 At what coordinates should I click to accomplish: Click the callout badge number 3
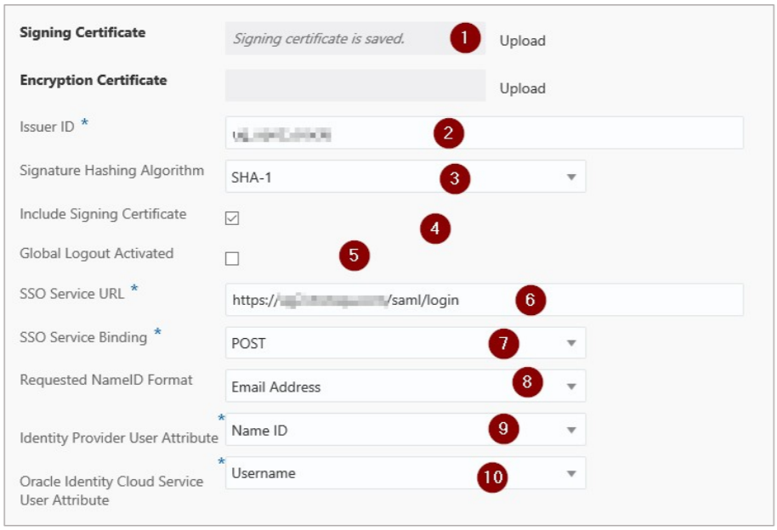tap(455, 178)
